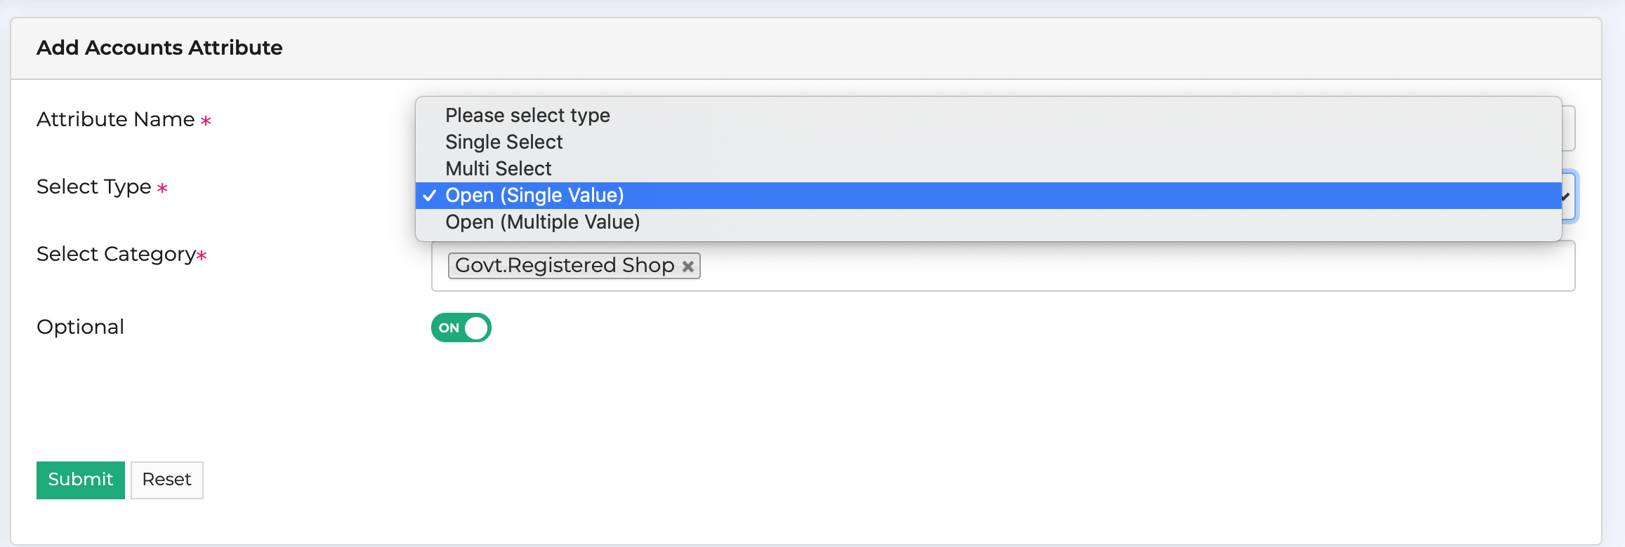Select Multi Select from the type list

pos(498,168)
